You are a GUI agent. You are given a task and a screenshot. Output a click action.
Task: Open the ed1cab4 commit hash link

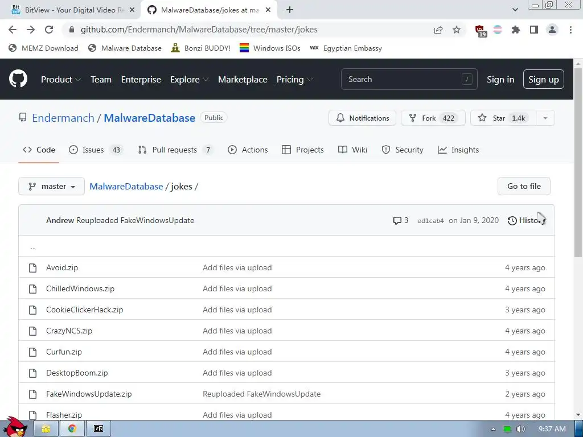(x=430, y=221)
